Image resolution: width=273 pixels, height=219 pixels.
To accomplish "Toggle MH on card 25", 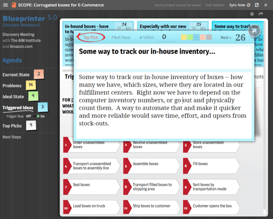I will (x=203, y=28).
